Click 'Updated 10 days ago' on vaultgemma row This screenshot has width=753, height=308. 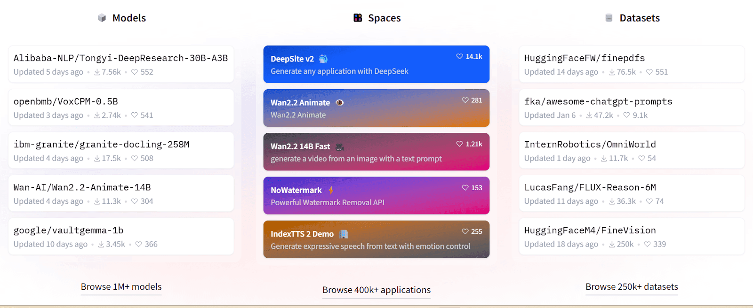pyautogui.click(x=50, y=244)
